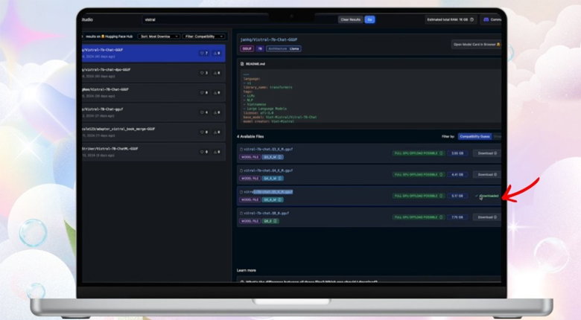Click Open Model Card in Browser
This screenshot has height=320, width=581.
point(476,45)
